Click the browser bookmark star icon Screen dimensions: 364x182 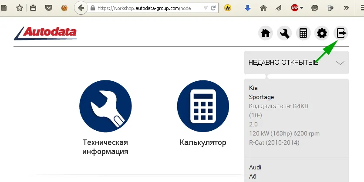tap(20, 8)
